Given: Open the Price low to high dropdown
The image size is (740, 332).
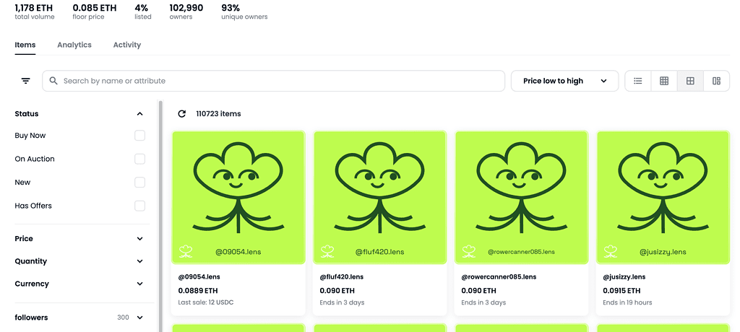Looking at the screenshot, I should 564,81.
